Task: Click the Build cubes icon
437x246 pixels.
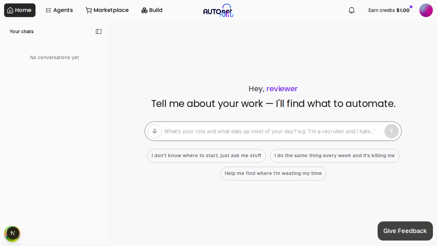Action: (x=144, y=10)
